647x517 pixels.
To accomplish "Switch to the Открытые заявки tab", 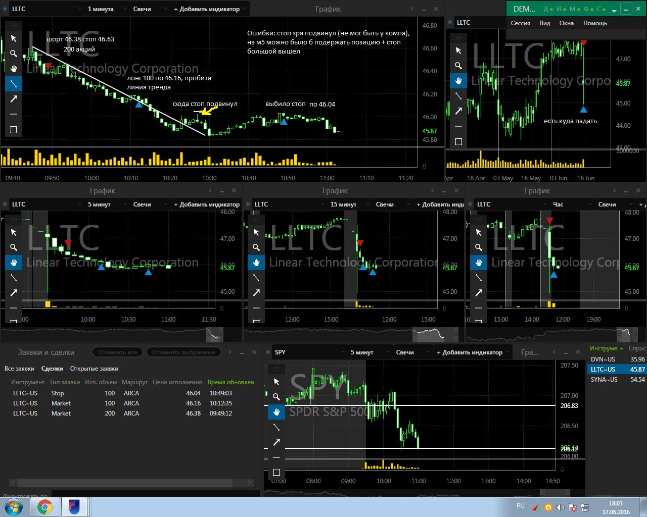I will click(x=94, y=369).
